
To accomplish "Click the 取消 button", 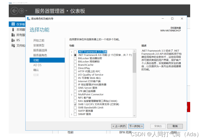I will coord(175,126).
